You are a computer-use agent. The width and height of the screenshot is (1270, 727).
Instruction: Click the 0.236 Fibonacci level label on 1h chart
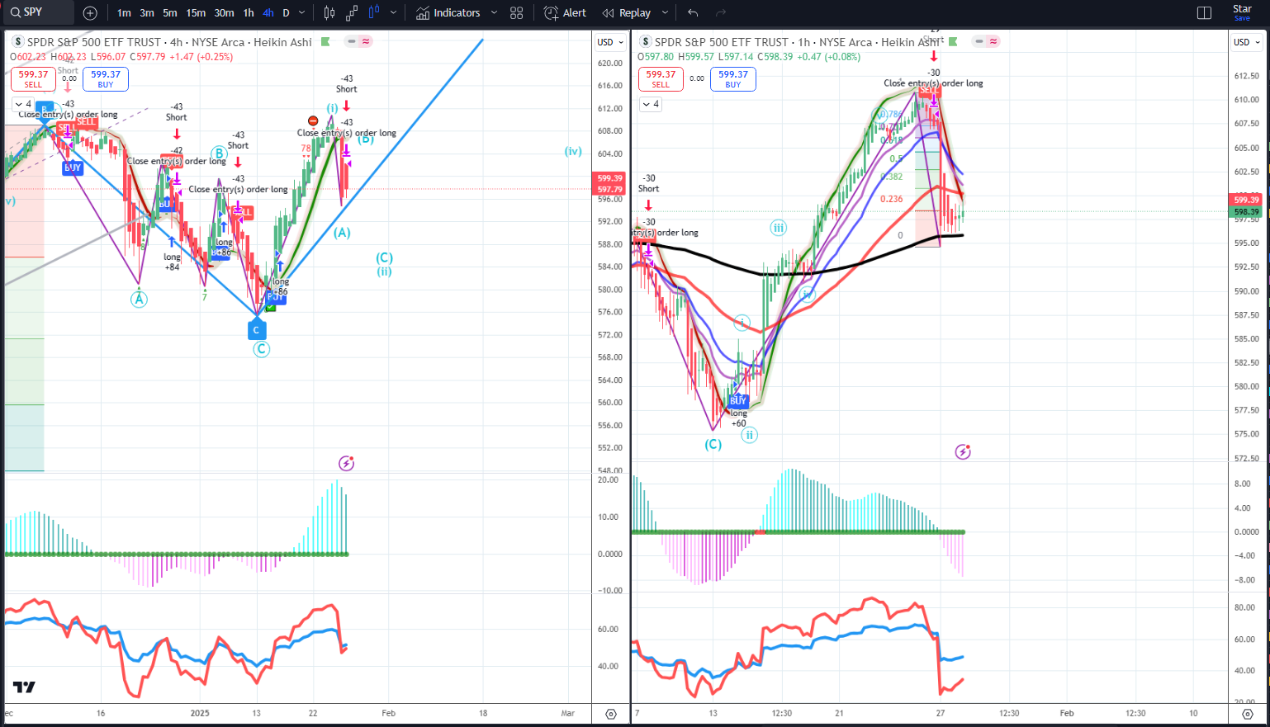pos(892,199)
